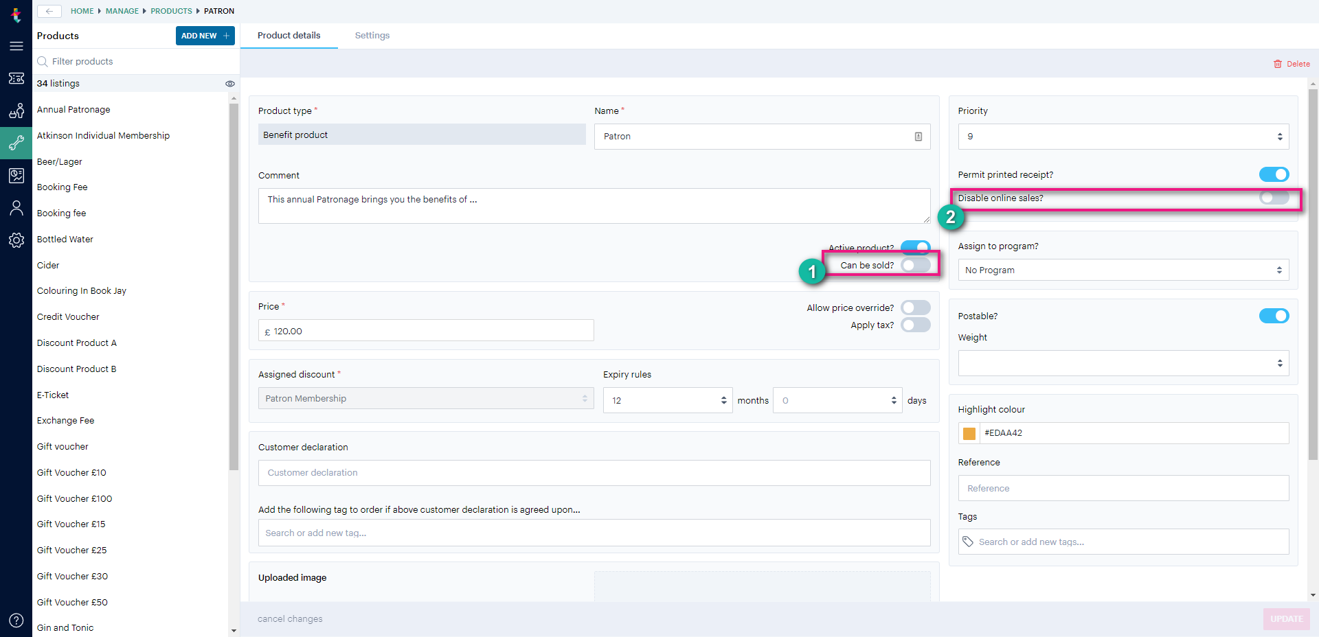Open the reports chart icon in sidebar
Viewport: 1319px width, 637px height.
(16, 176)
